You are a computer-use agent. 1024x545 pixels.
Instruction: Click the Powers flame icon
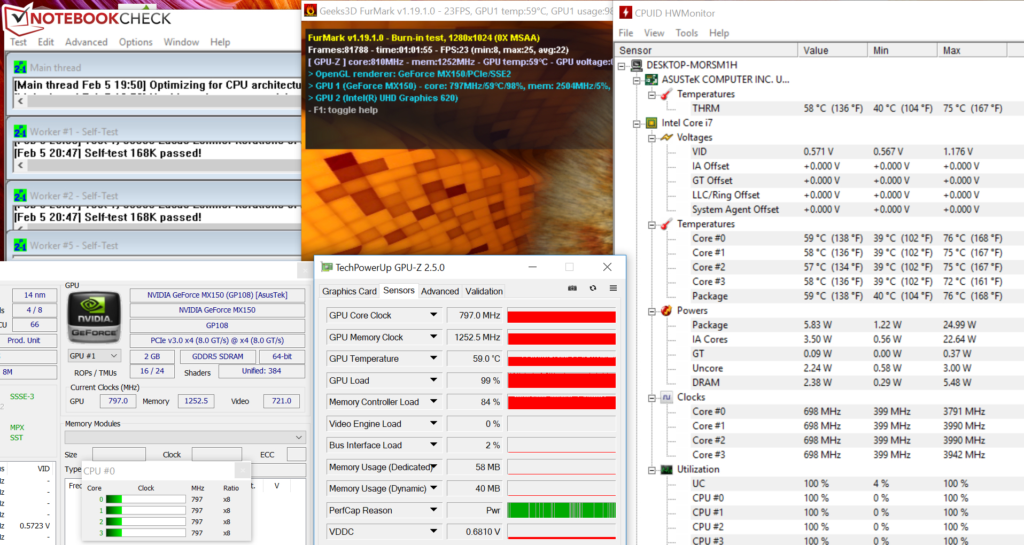(x=666, y=310)
